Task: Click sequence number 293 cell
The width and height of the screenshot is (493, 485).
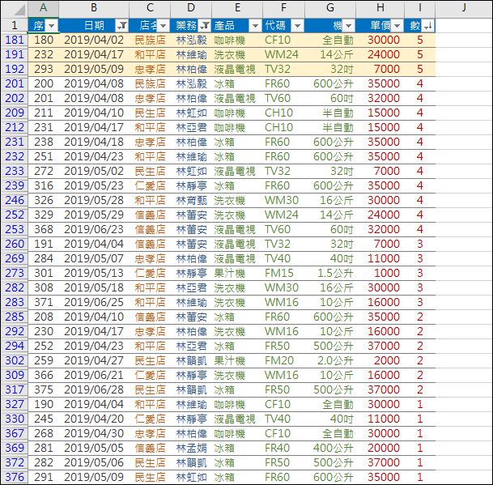Action: 44,69
